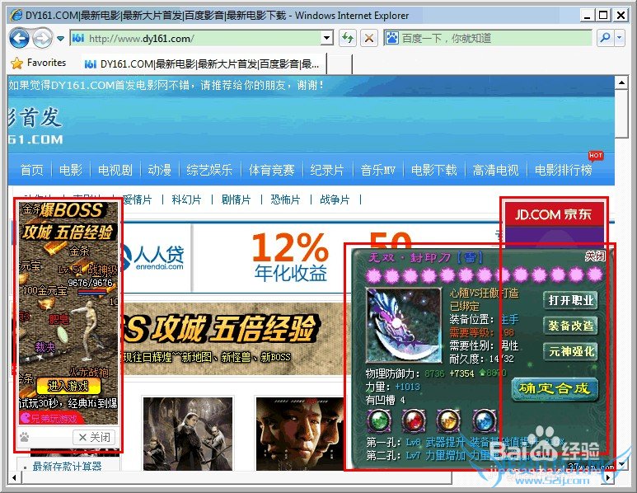637x493 pixels.
Task: Click the browser Back arrow button
Action: click(19, 39)
